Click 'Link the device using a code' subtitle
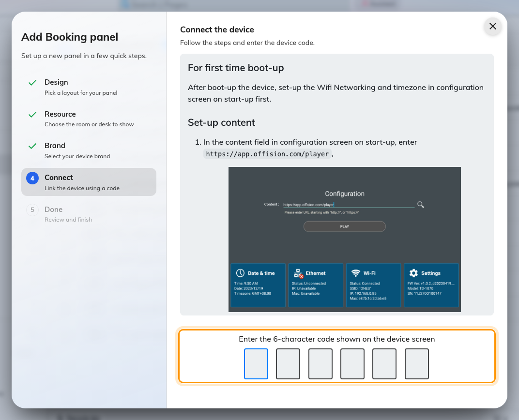519x420 pixels. (82, 188)
